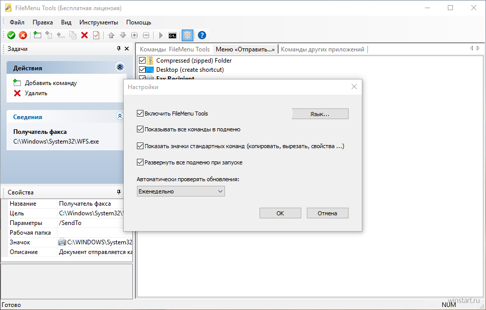
Task: Close the Задачи panel
Action: [x=127, y=49]
